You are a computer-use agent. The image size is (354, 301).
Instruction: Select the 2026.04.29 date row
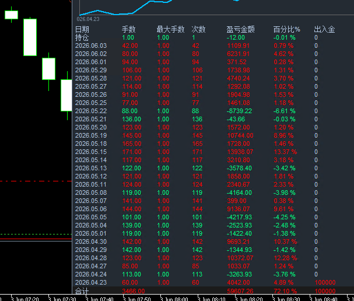(91, 250)
